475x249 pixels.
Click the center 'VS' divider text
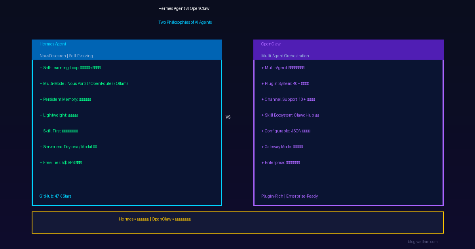point(228,117)
